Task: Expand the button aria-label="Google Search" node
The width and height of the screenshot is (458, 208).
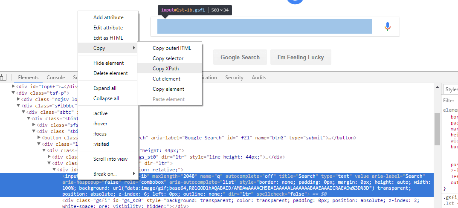Action: [x=39, y=138]
